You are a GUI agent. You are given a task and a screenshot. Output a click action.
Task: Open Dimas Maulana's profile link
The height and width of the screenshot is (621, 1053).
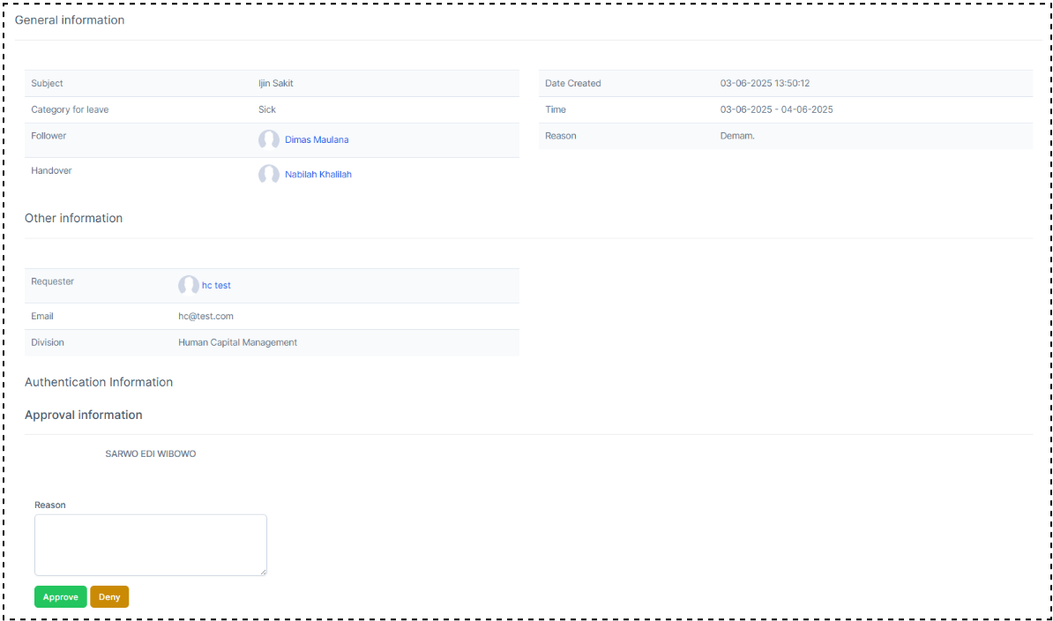[x=317, y=139]
